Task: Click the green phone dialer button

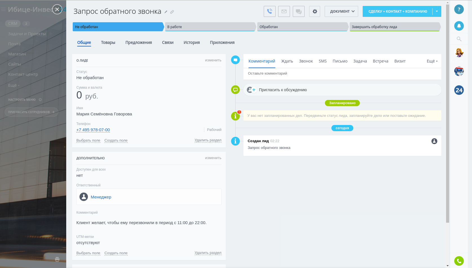Action: [459, 261]
